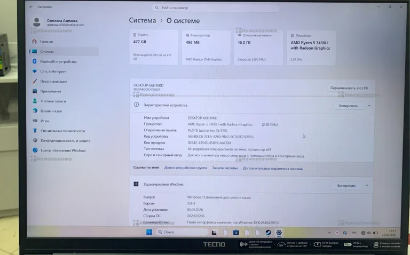This screenshot has height=255, width=410.
Task: Open the volume speaker tray icon
Action: 369,233
